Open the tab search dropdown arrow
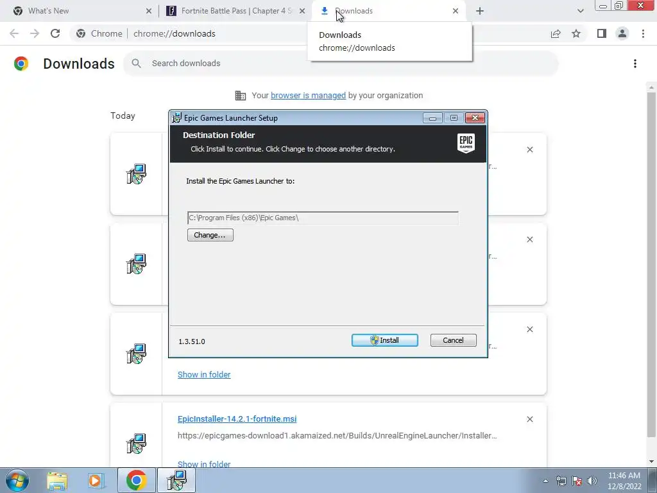Image resolution: width=657 pixels, height=493 pixels. click(580, 11)
